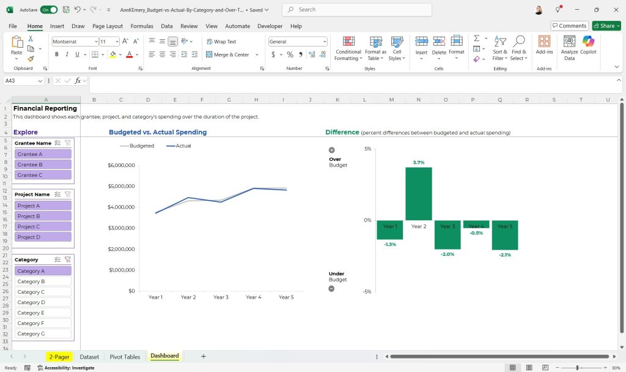Add a new sheet with plus button
Screen dimensions: 626x372
(x=203, y=357)
